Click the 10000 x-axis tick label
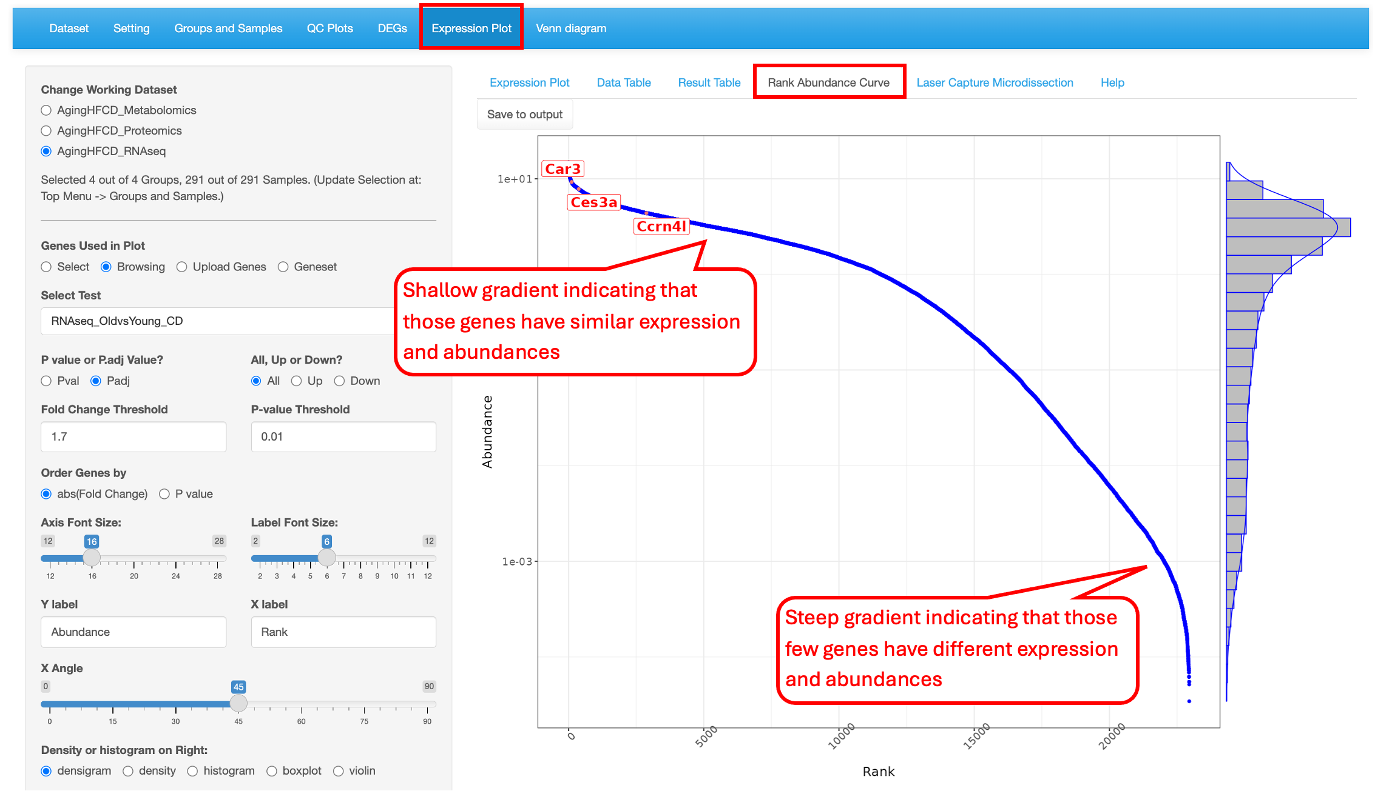Image resolution: width=1375 pixels, height=811 pixels. pos(842,736)
